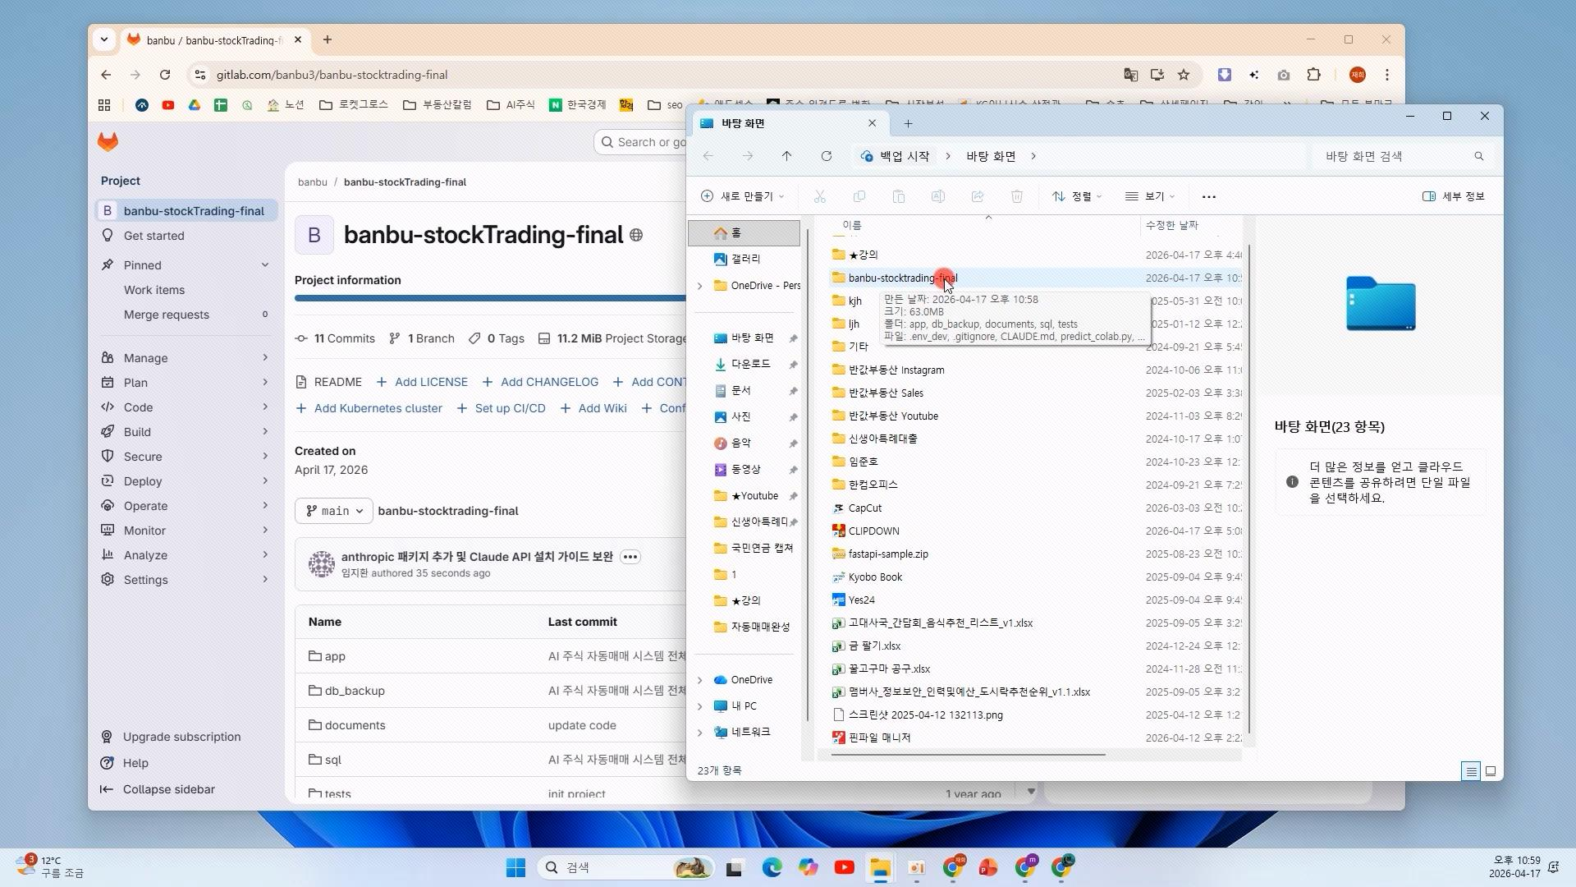Select the banbu GitLab browser tab
This screenshot has width=1576, height=887.
(x=215, y=40)
